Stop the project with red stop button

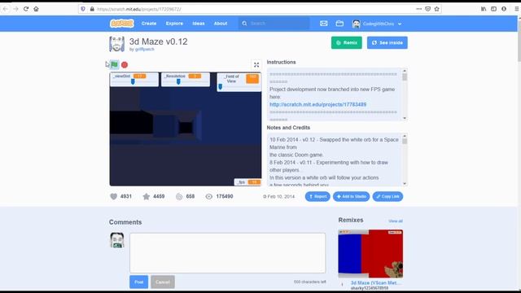pos(125,65)
